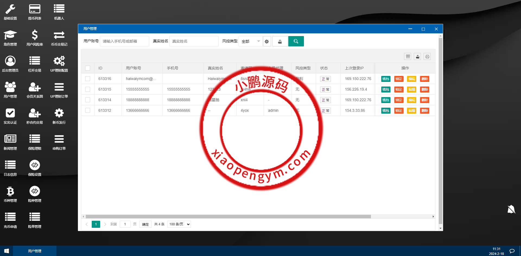Click the horizontal scrollbar under the table
Image resolution: width=521 pixels, height=256 pixels.
point(228,217)
